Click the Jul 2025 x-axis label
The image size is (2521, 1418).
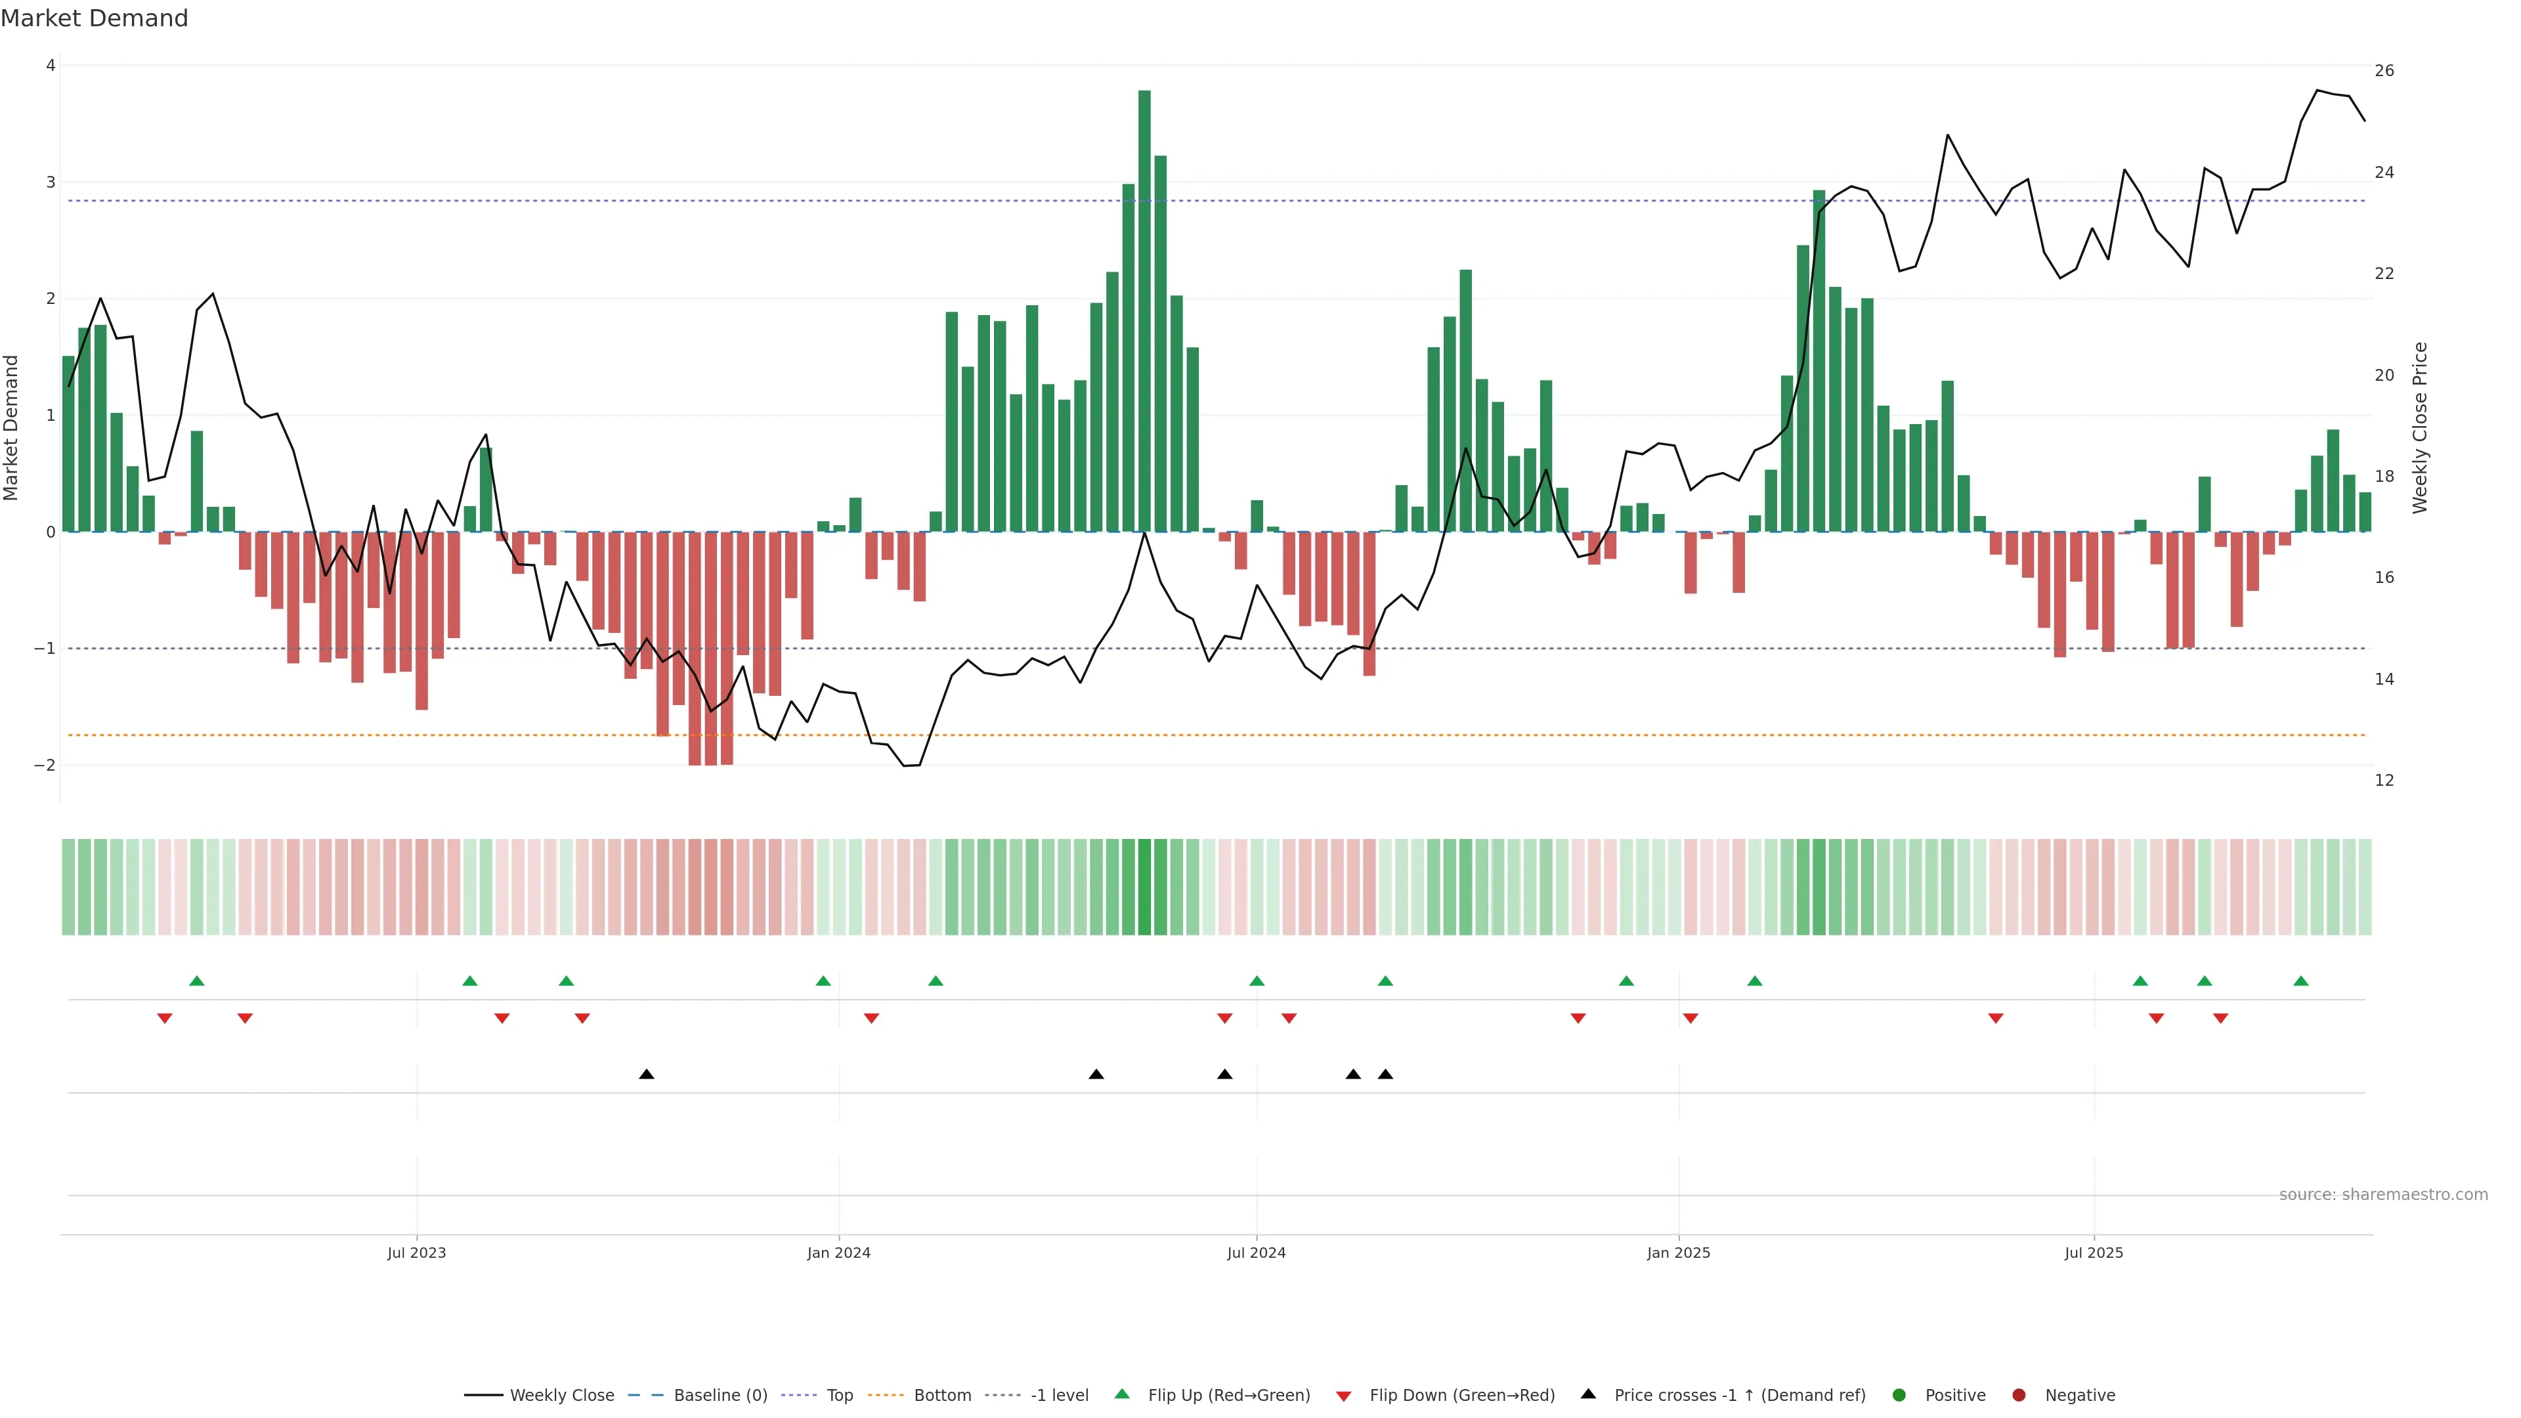[2094, 1253]
